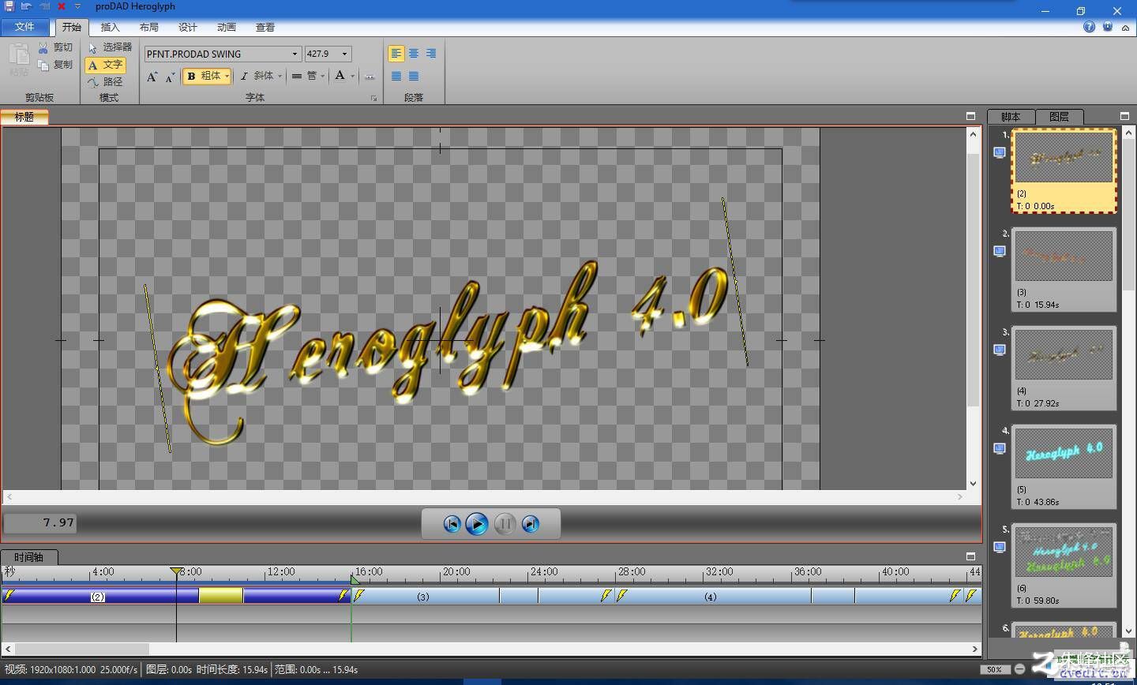1137x685 pixels.
Task: Click the Save icon in title bar
Action: click(x=9, y=6)
